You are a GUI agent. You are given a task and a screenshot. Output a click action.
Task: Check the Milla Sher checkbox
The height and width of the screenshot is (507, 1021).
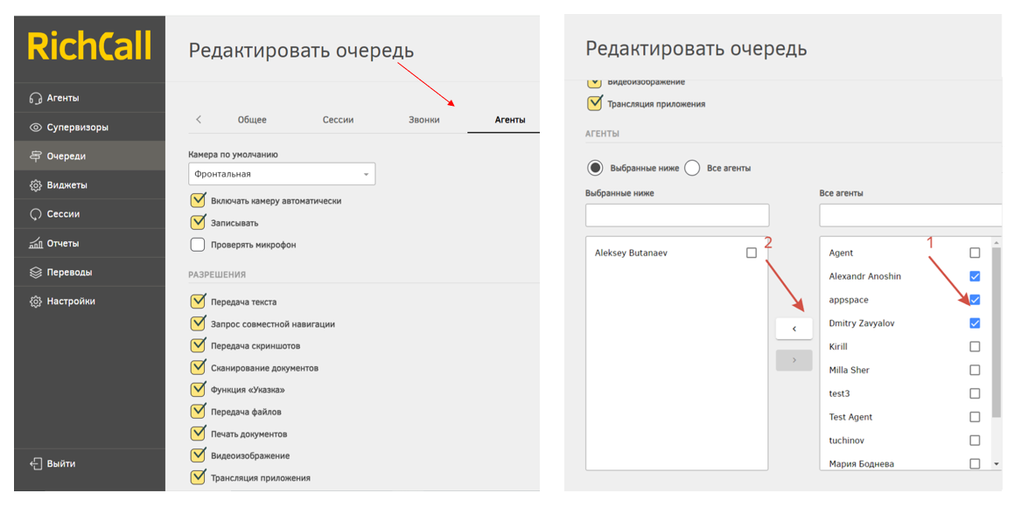(975, 370)
